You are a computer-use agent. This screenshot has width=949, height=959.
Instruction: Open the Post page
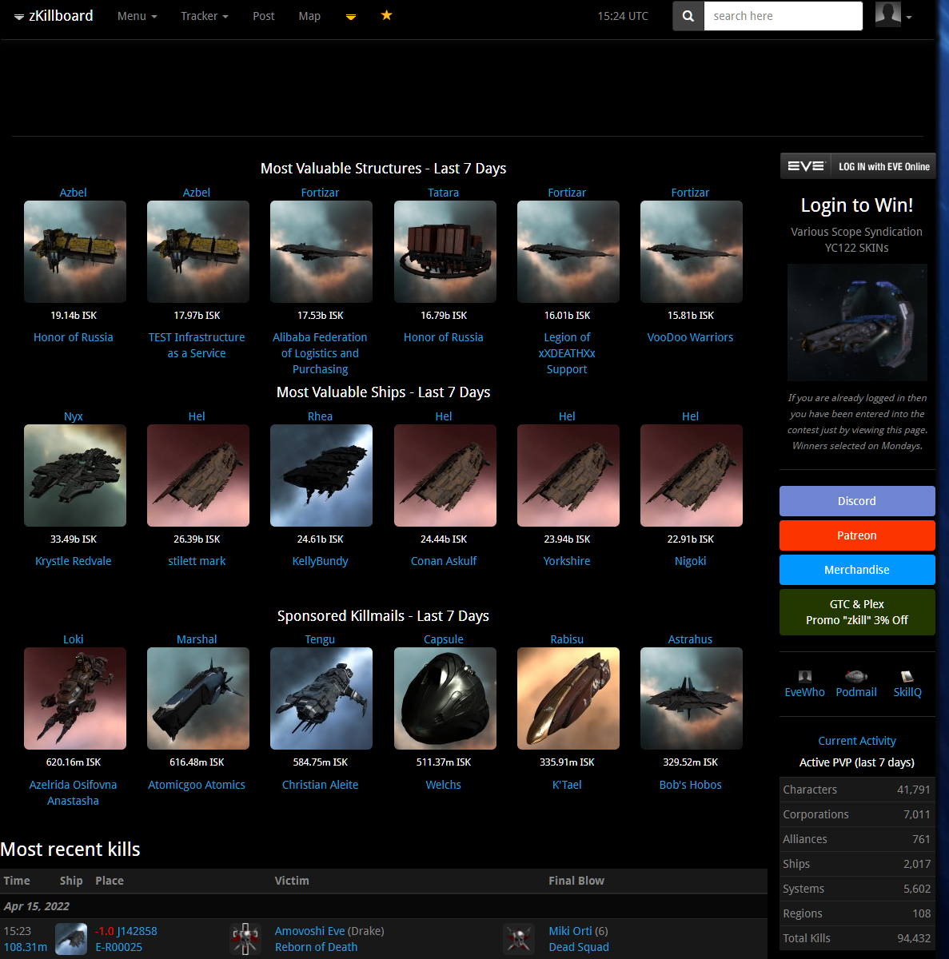[x=264, y=16]
